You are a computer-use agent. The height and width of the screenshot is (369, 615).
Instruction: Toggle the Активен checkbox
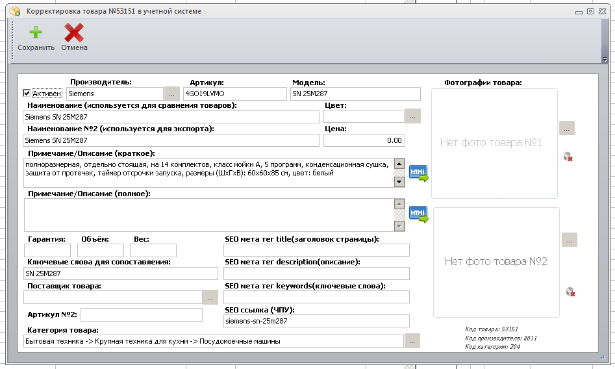(x=27, y=94)
